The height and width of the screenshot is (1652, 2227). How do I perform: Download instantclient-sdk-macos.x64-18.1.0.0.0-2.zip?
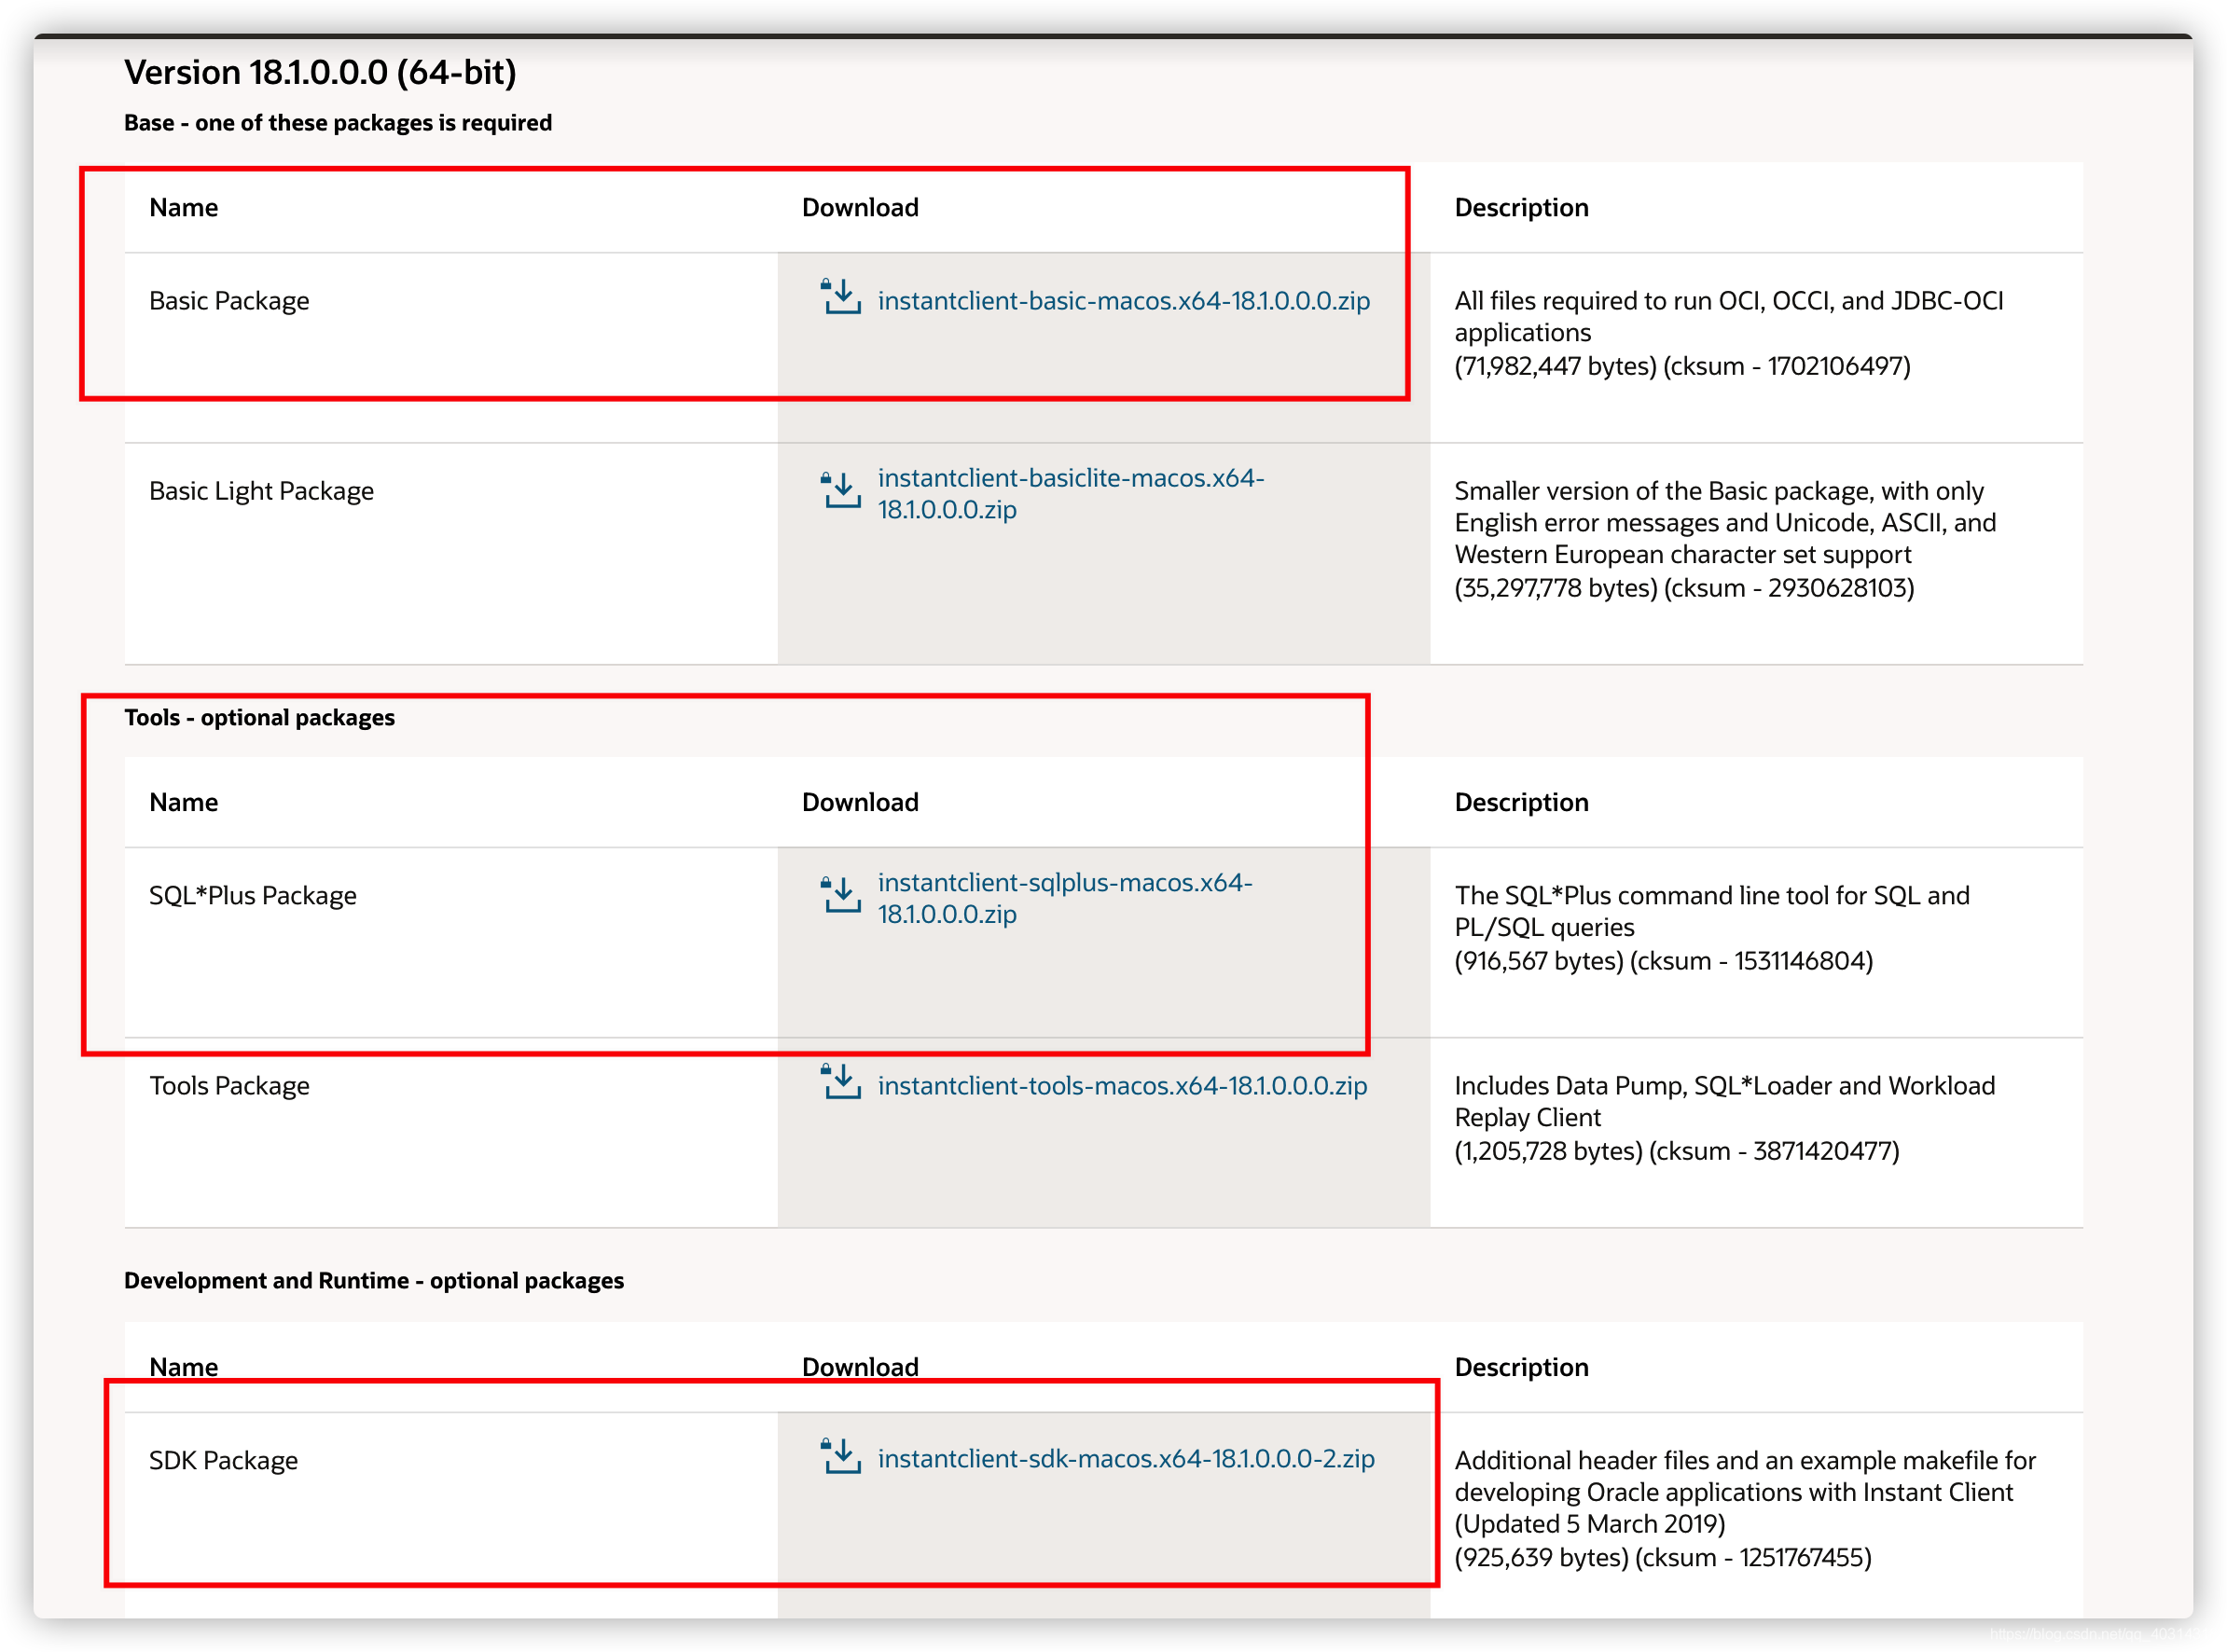1127,1459
